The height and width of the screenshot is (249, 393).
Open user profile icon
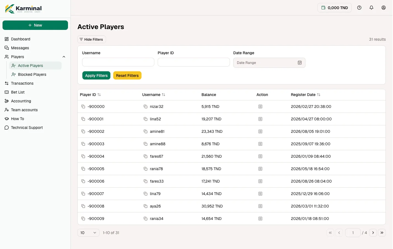384,8
